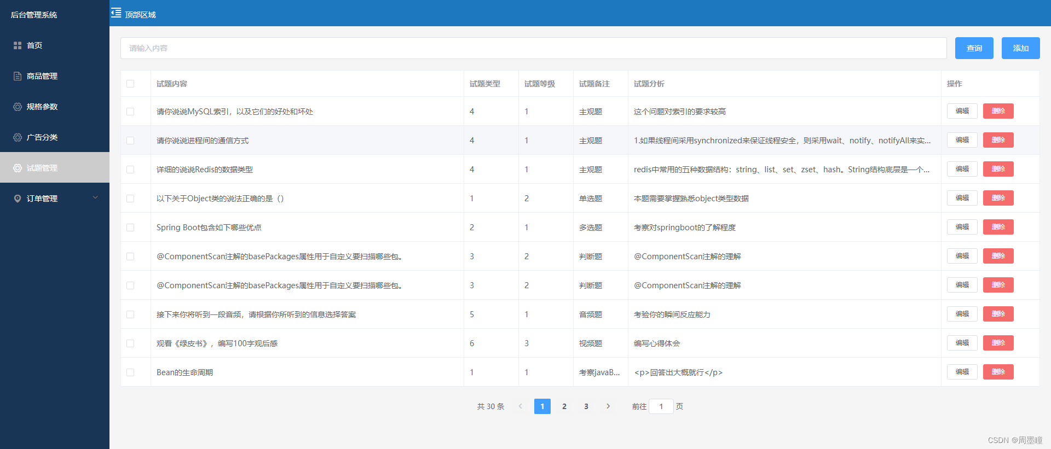Check the Bean的生命周期 row checkbox

point(130,372)
